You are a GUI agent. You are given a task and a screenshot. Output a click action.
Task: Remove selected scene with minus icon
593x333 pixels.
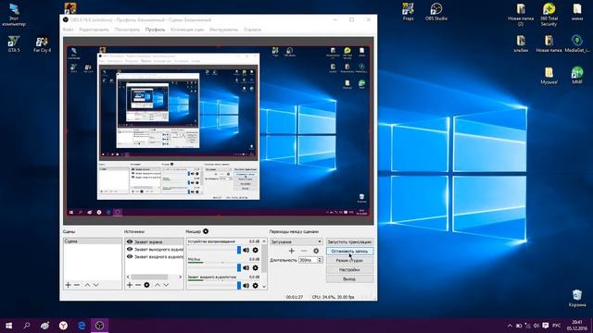pos(77,285)
